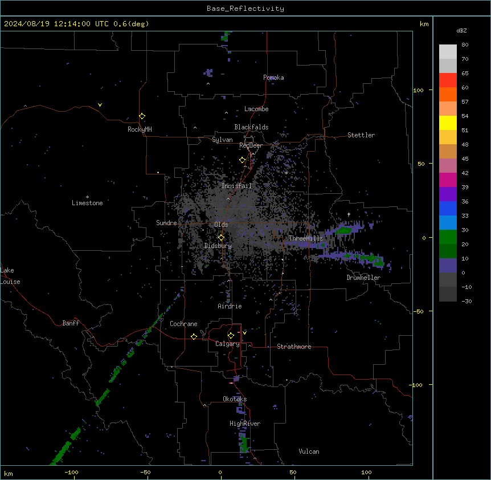Image resolution: width=491 pixels, height=480 pixels.
Task: Click the Sundre town label
Action: (166, 223)
